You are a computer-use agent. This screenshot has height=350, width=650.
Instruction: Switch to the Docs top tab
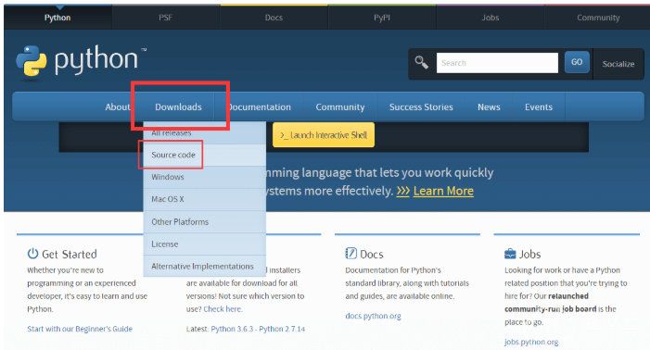(x=274, y=18)
